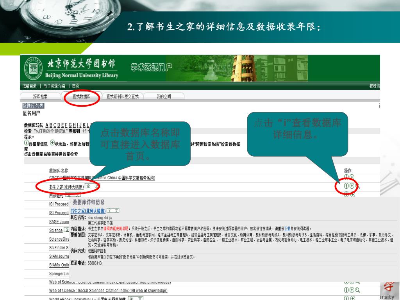
Task: Select letter F in 数据库导航
Action: click(x=66, y=125)
